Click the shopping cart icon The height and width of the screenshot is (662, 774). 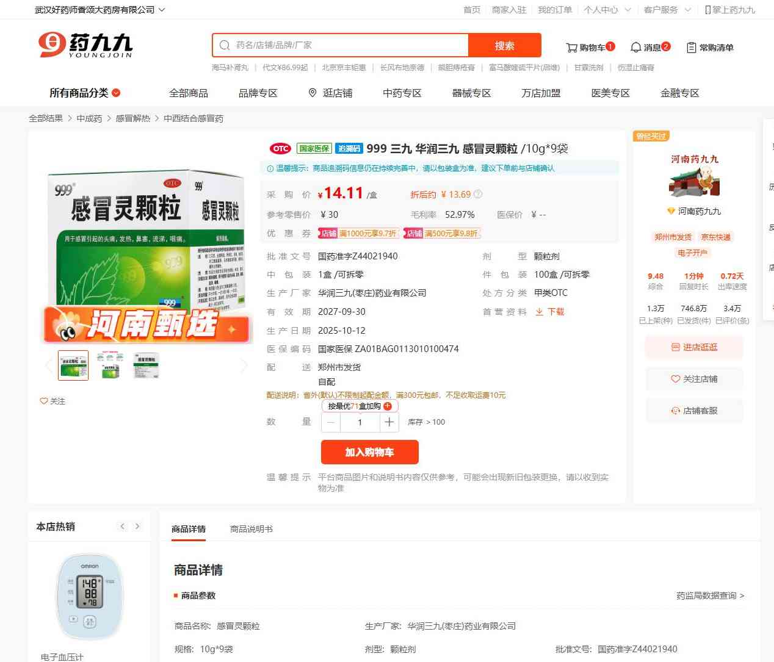pos(571,48)
